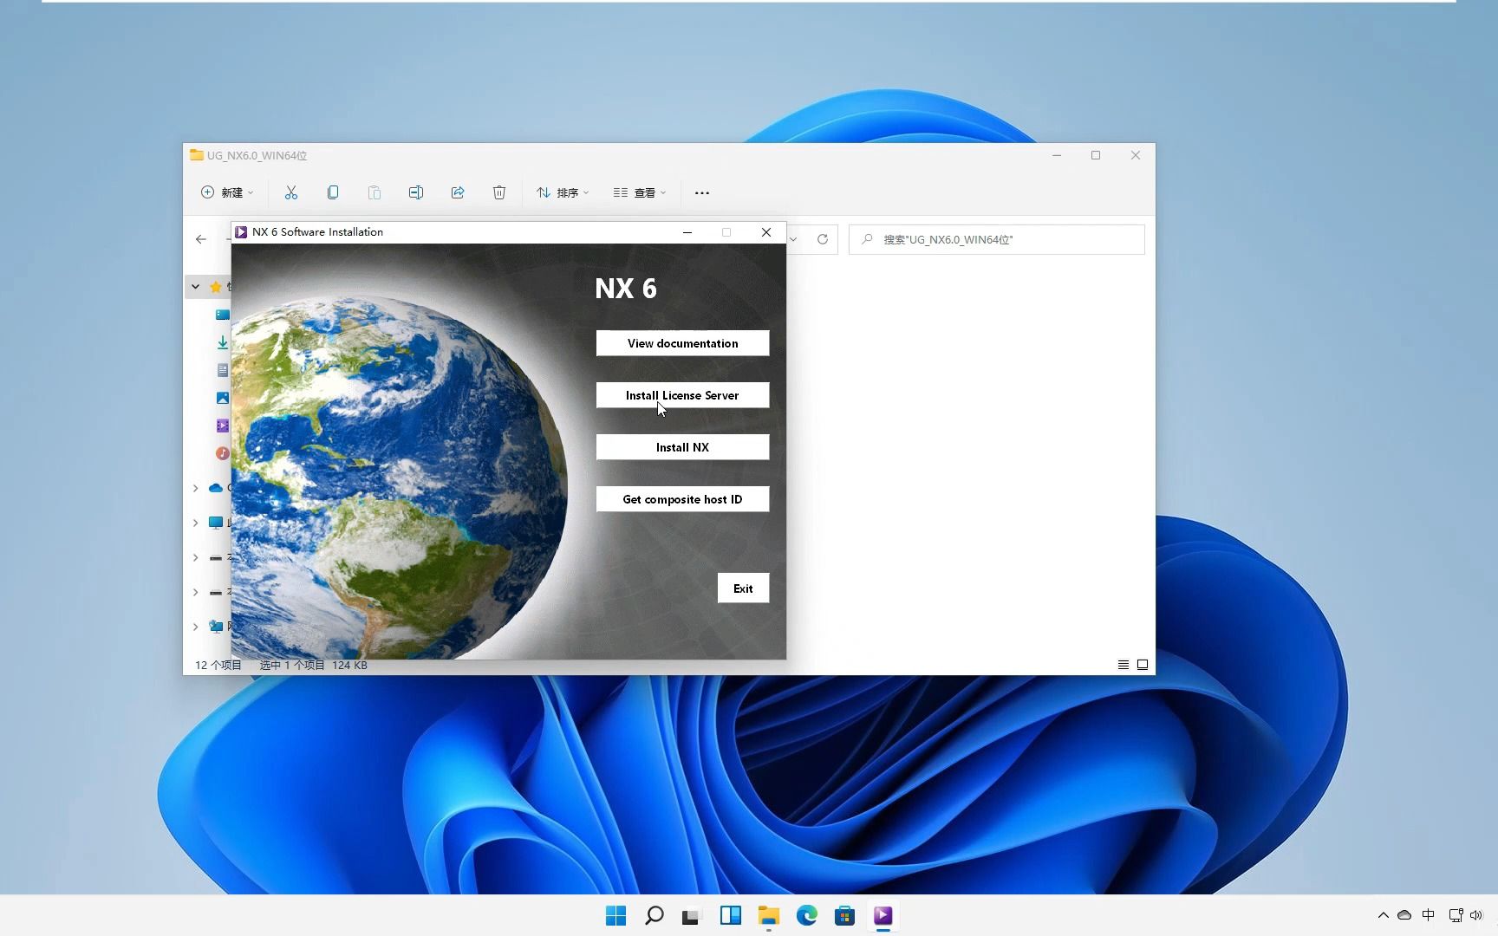Click the Rename icon in Explorer toolbar

(x=416, y=192)
